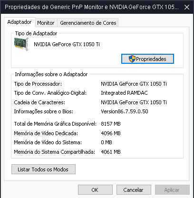Select the Adaptador tab
This screenshot has width=194, height=198.
click(x=19, y=22)
